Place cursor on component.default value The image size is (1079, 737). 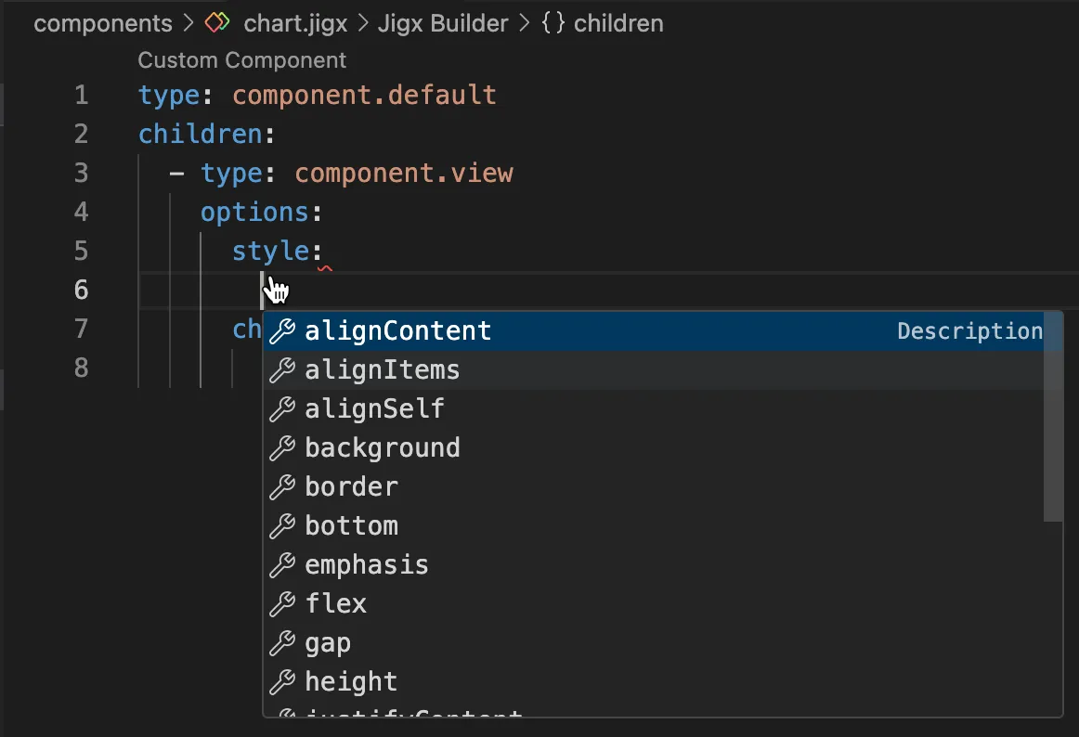(x=364, y=95)
